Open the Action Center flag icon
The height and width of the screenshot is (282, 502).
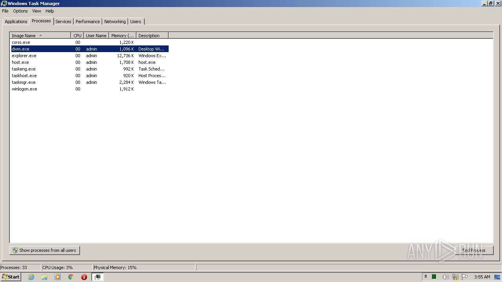click(x=465, y=277)
